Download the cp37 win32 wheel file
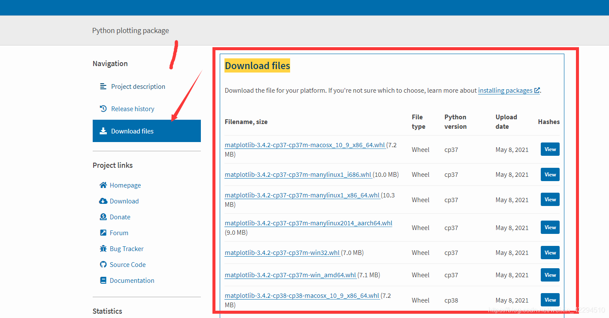The width and height of the screenshot is (609, 318). pos(282,253)
